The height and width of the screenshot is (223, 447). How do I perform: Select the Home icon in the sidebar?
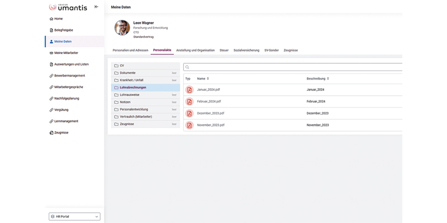click(51, 19)
